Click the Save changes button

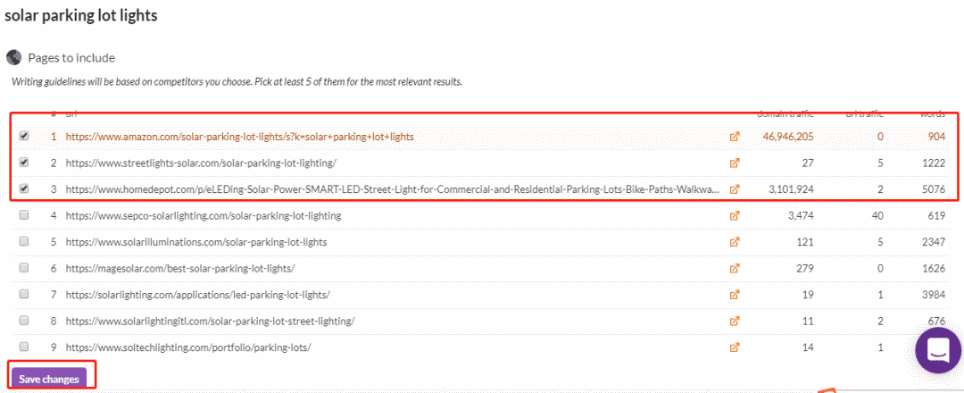pos(49,379)
